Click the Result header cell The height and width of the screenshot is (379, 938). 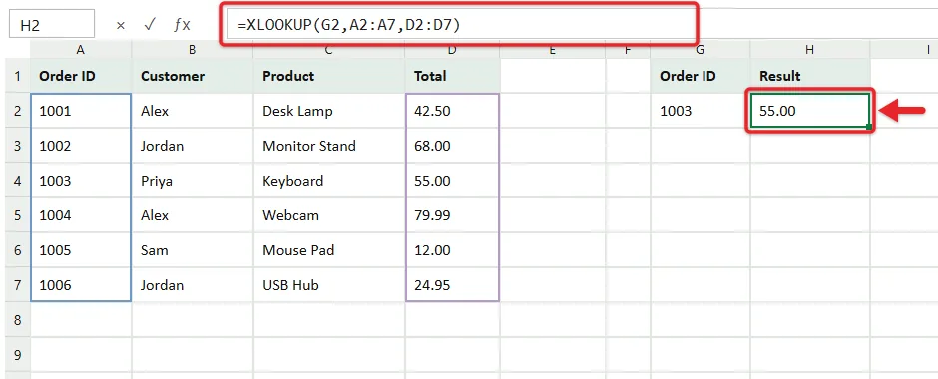tap(810, 76)
